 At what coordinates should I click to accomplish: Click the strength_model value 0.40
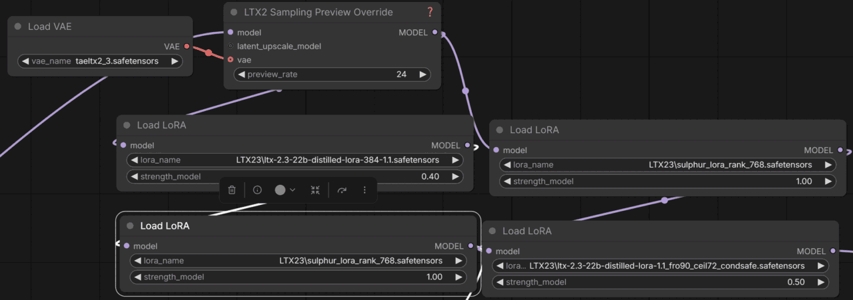point(430,177)
